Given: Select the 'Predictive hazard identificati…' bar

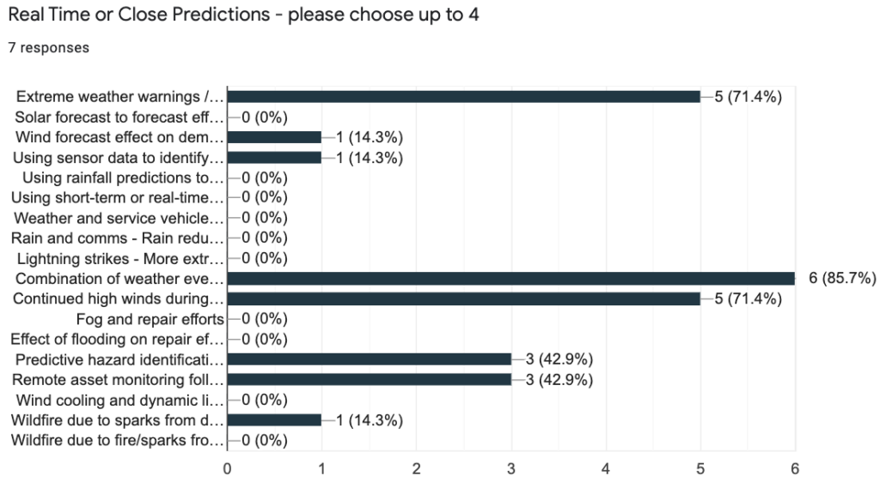Looking at the screenshot, I should [x=370, y=359].
